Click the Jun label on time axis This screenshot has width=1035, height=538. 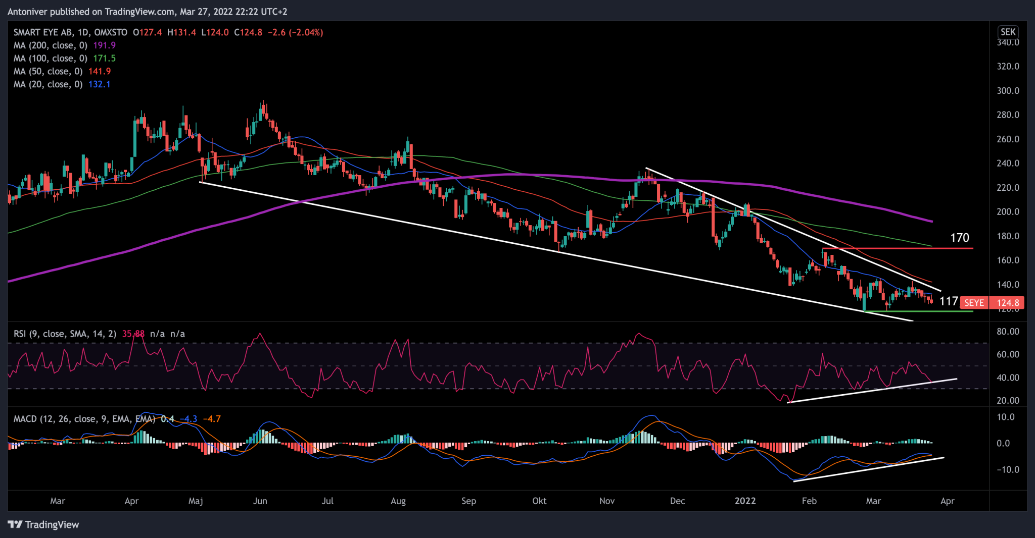260,501
